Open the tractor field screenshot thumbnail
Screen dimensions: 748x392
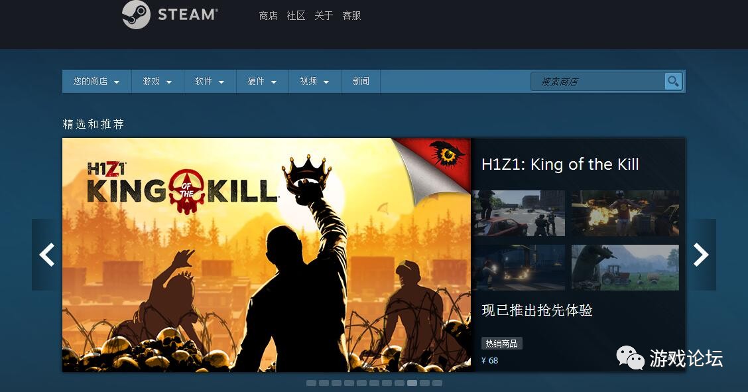coord(625,267)
